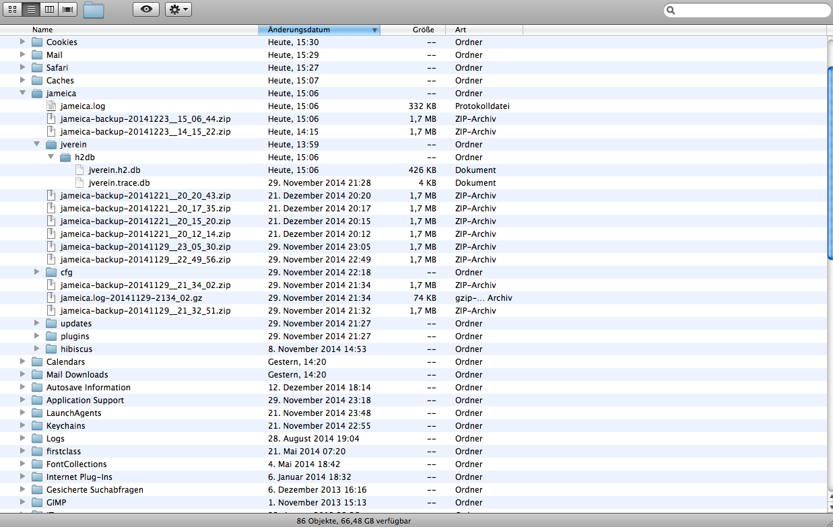833x527 pixels.
Task: Sort by Größe column header
Action: point(422,30)
